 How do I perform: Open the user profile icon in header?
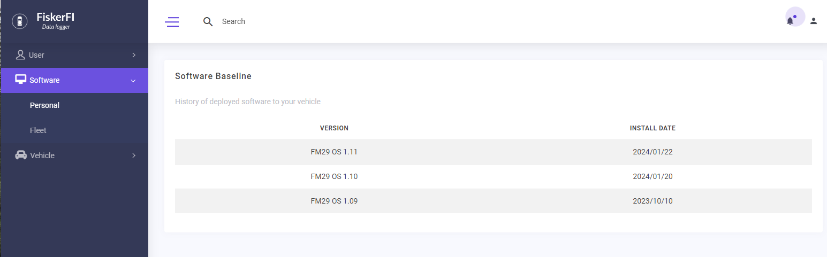[x=814, y=21]
